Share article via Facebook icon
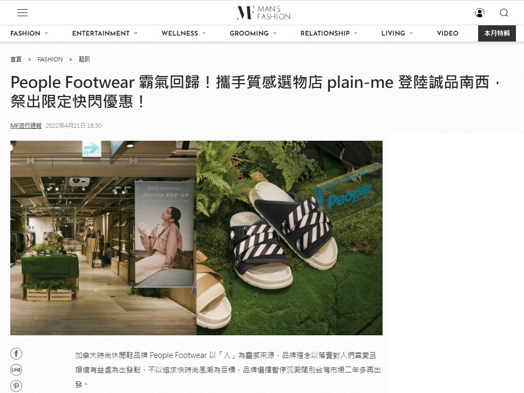 point(16,354)
